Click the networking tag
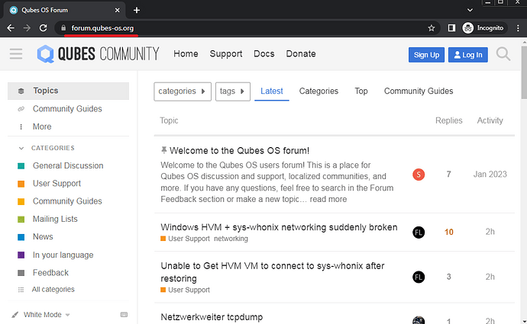527x324 pixels. click(x=231, y=239)
